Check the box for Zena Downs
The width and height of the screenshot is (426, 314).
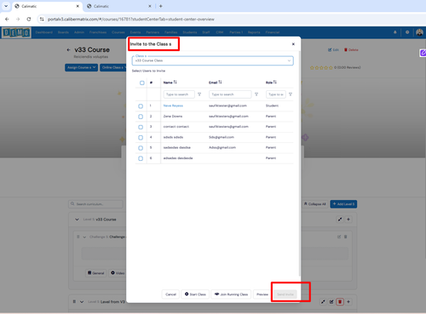coord(141,117)
